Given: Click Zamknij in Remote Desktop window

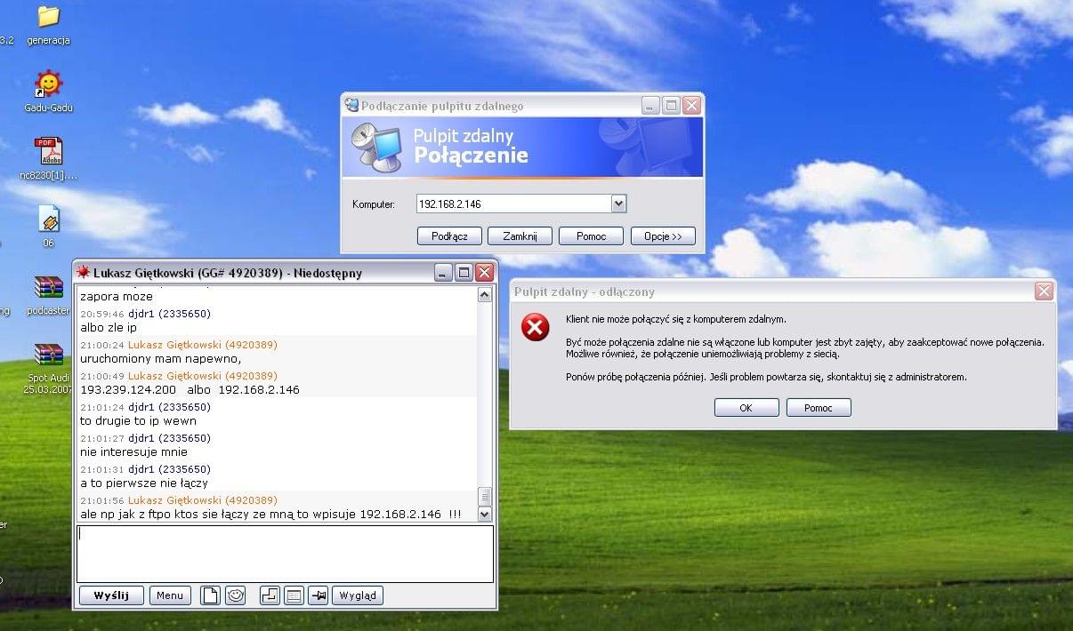Looking at the screenshot, I should [x=520, y=236].
